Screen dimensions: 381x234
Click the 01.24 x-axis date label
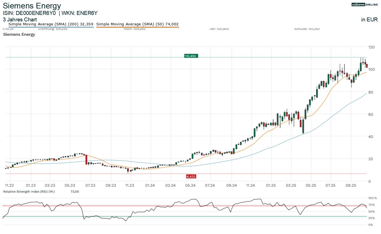click(x=150, y=185)
